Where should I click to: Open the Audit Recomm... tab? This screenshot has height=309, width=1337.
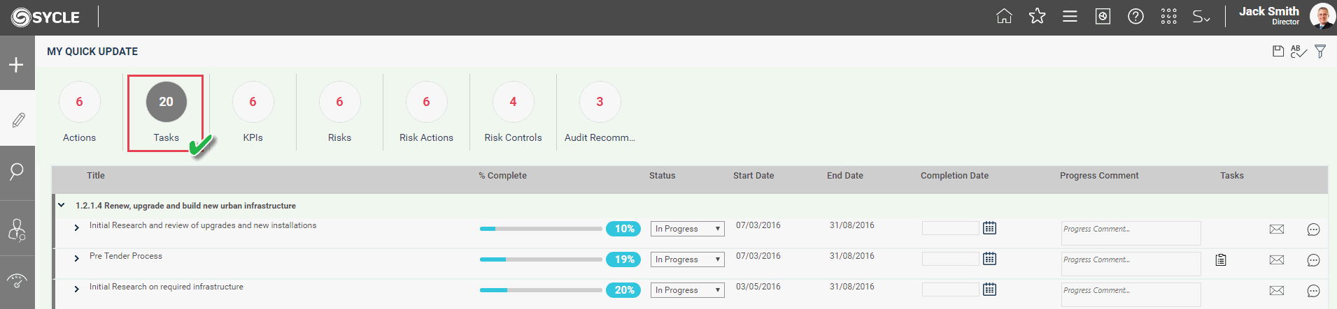point(600,112)
